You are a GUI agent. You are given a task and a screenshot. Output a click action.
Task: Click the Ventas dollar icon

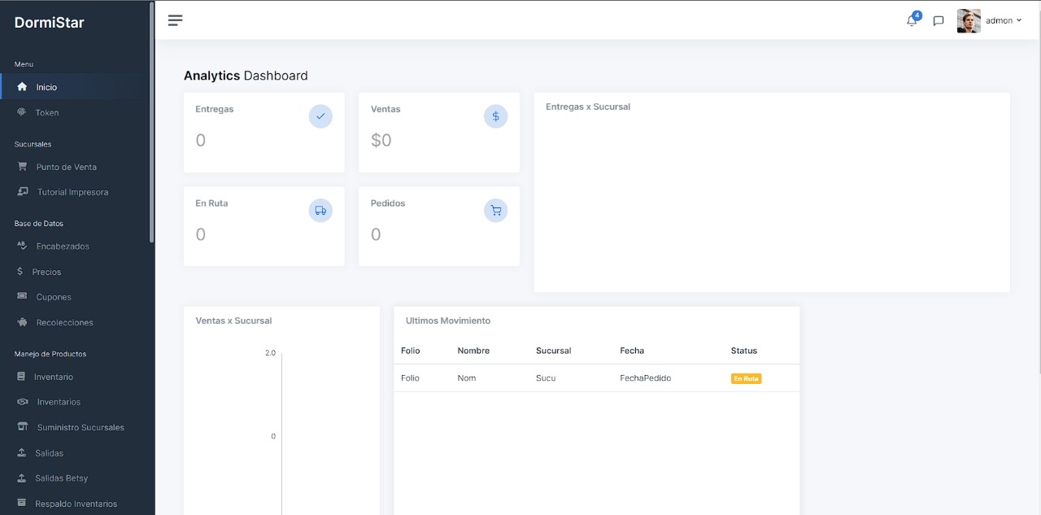495,116
